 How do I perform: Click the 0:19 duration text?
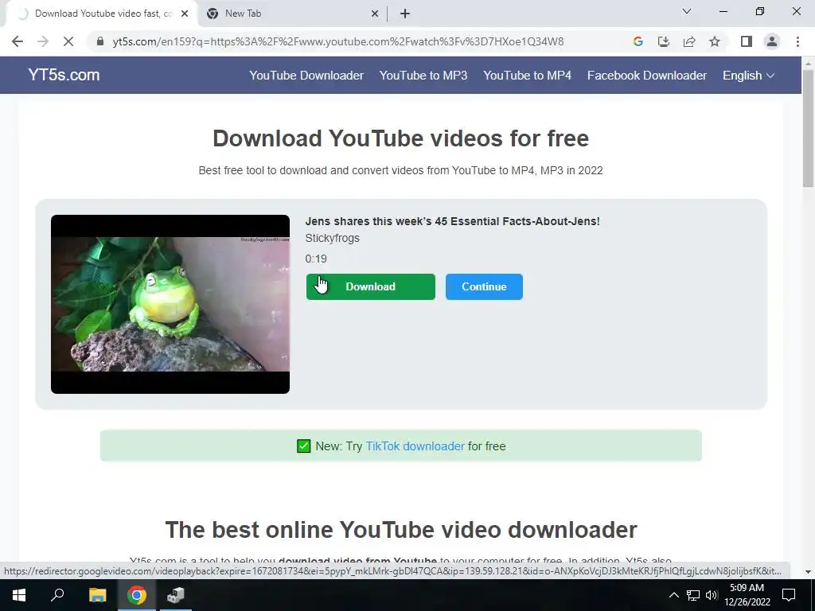tap(316, 259)
